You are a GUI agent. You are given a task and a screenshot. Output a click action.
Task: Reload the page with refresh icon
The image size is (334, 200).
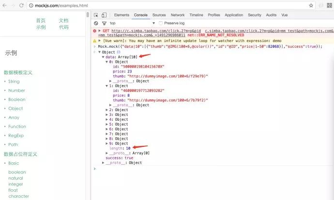click(21, 5)
